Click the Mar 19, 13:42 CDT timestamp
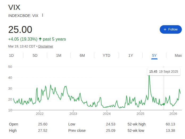Viewport: 185px width, 139px height. pyautogui.click(x=22, y=46)
